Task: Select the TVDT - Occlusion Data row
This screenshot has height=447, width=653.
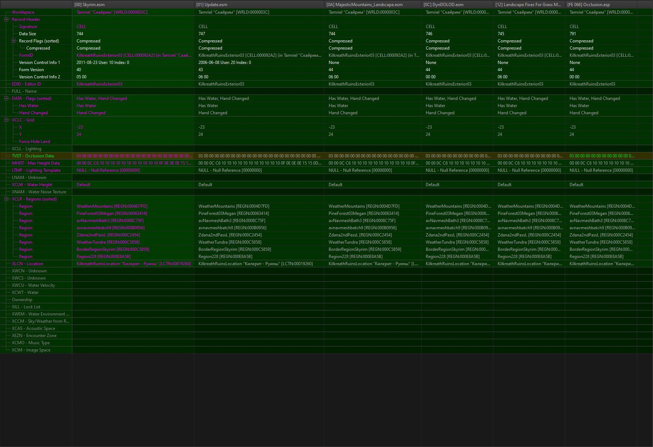Action: click(x=33, y=156)
